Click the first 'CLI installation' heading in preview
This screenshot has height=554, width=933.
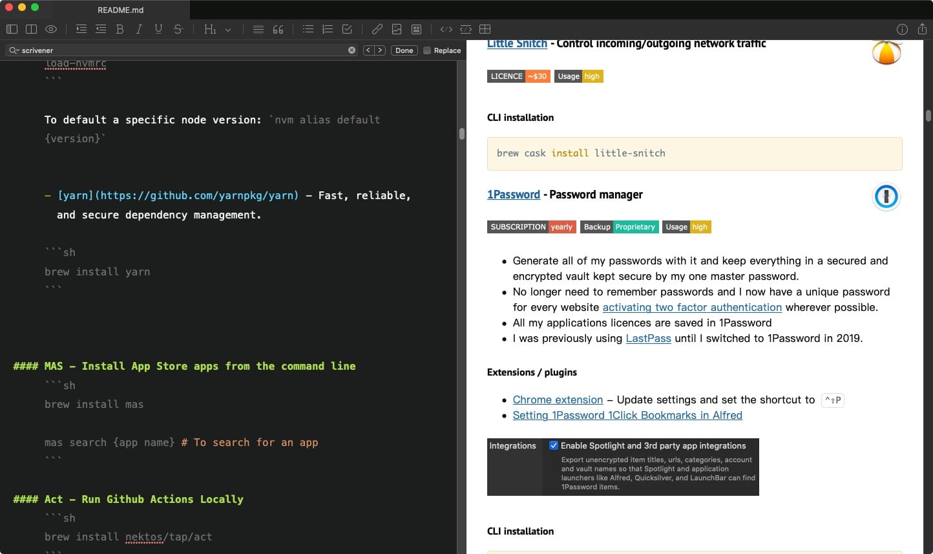coord(520,118)
